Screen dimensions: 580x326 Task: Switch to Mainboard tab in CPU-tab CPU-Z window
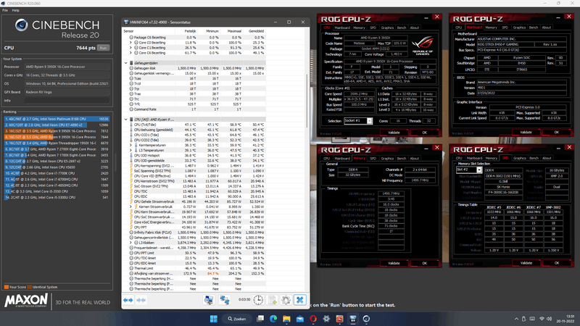tap(342, 28)
